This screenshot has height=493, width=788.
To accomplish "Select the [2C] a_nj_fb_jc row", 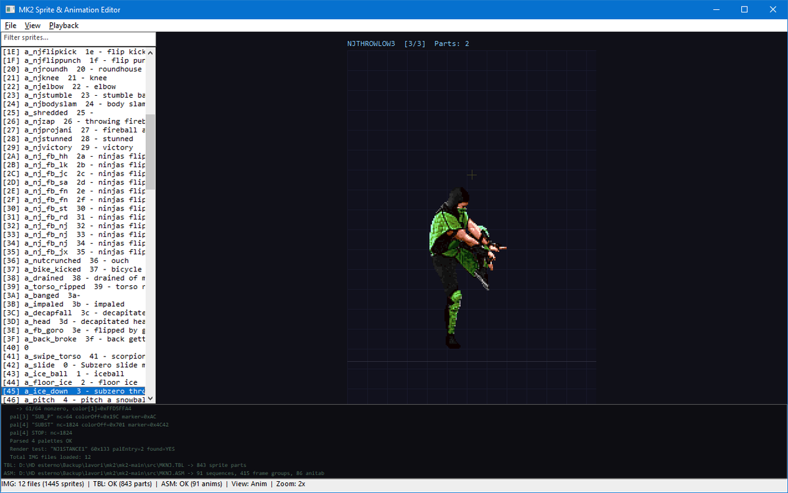I will (73, 174).
